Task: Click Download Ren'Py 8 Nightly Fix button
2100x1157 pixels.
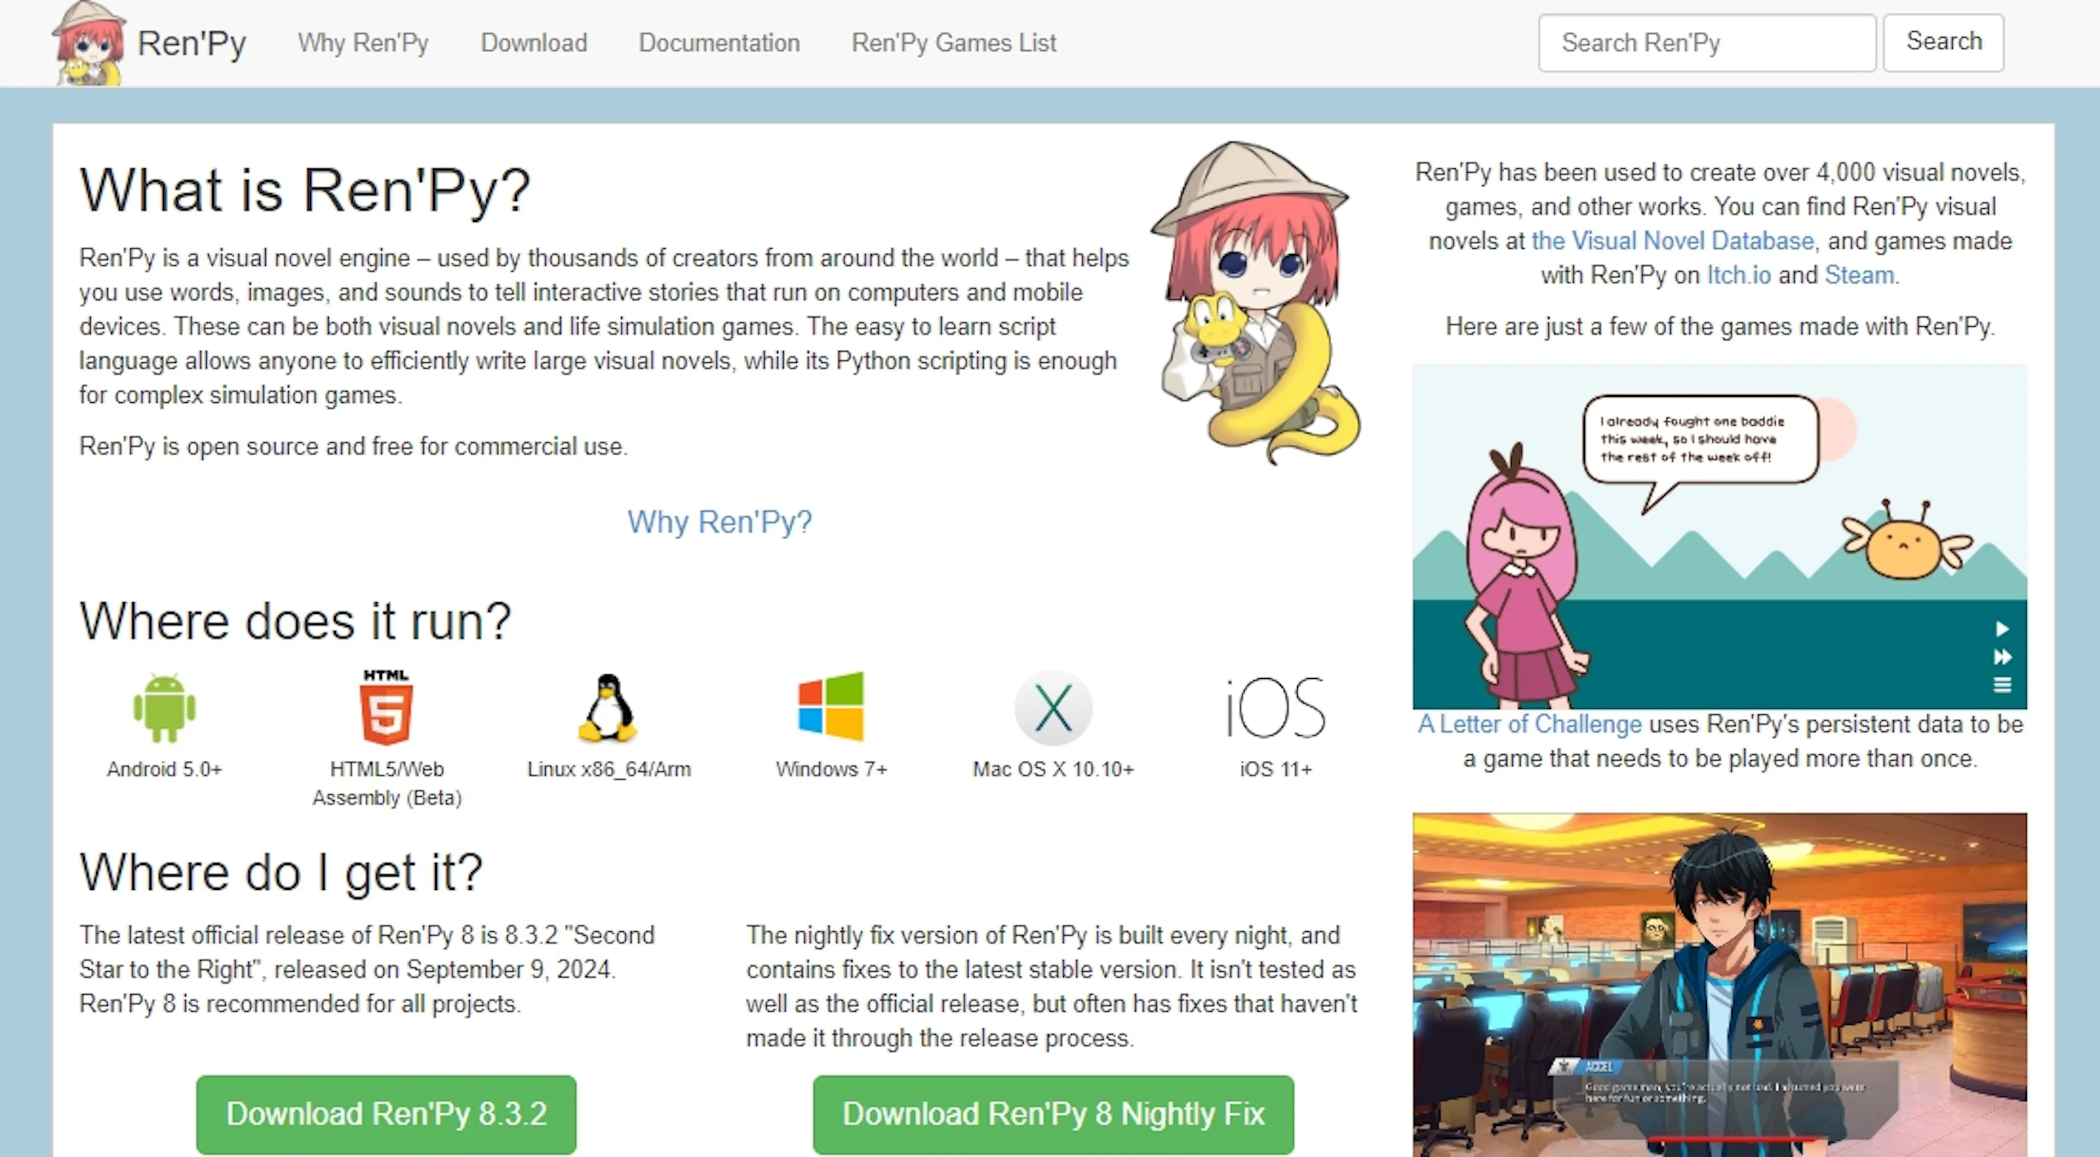Action: click(1053, 1114)
